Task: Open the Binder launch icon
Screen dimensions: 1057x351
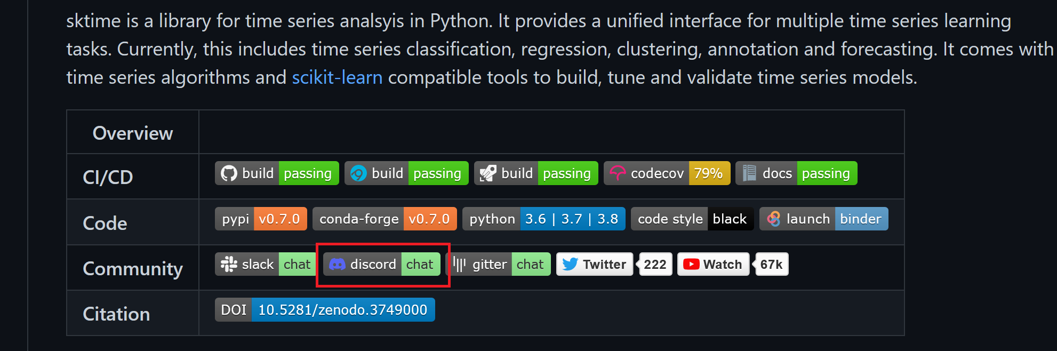Action: [x=774, y=219]
